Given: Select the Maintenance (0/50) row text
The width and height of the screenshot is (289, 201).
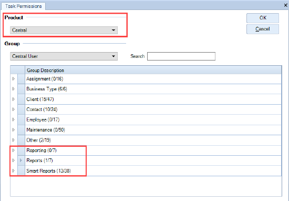Looking at the screenshot, I should point(46,130).
